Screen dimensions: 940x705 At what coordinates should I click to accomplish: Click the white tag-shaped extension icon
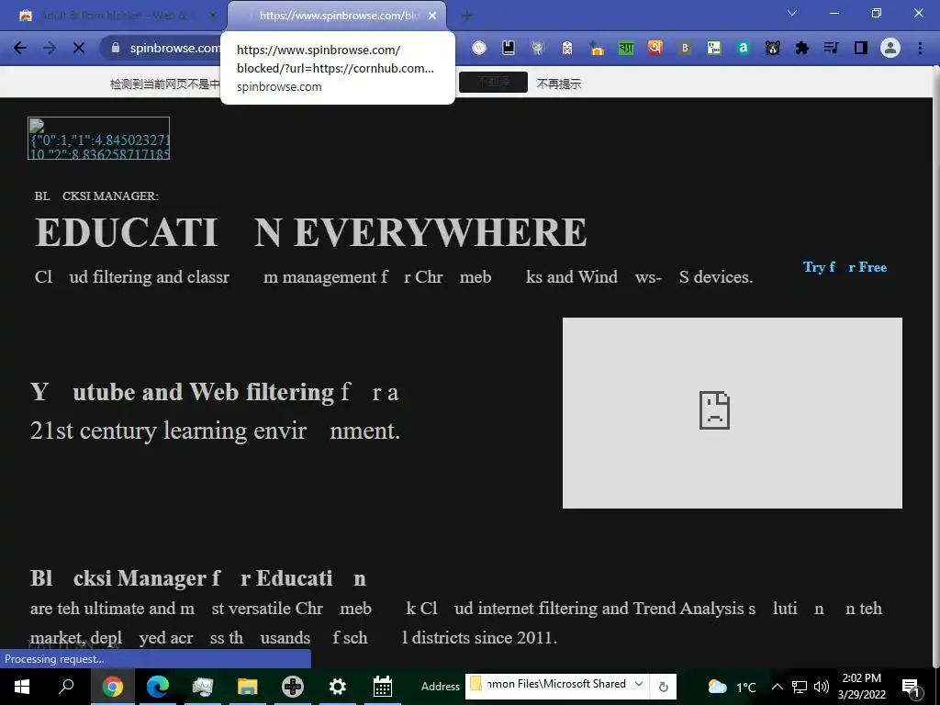pos(567,48)
